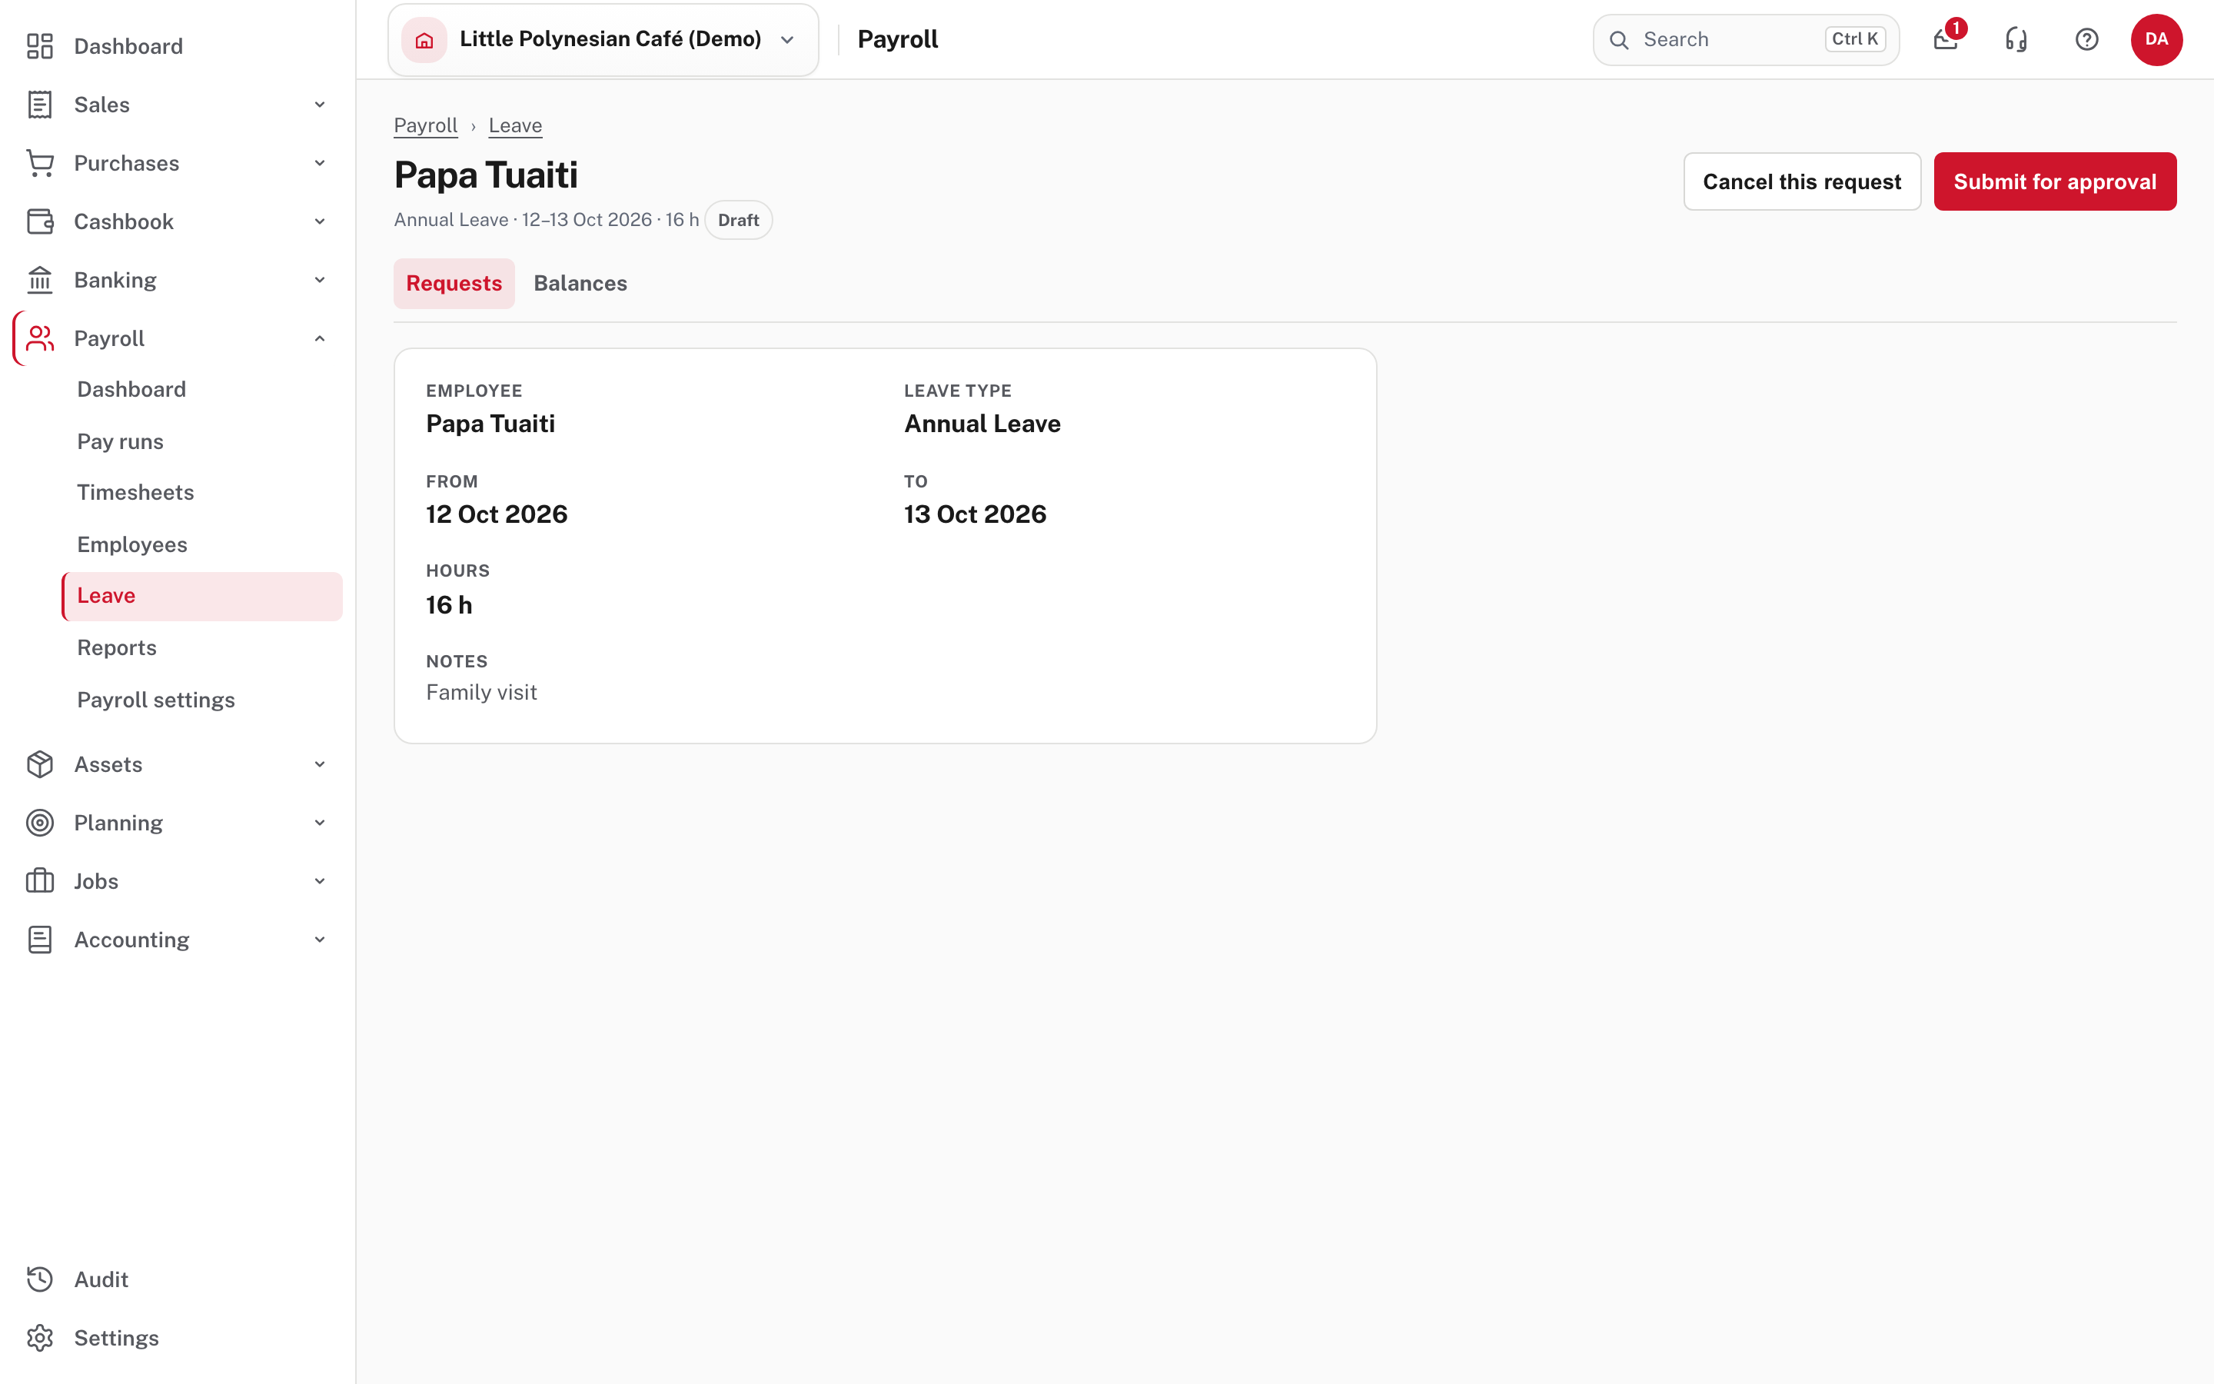Expand the Accounting menu chevron

319,940
